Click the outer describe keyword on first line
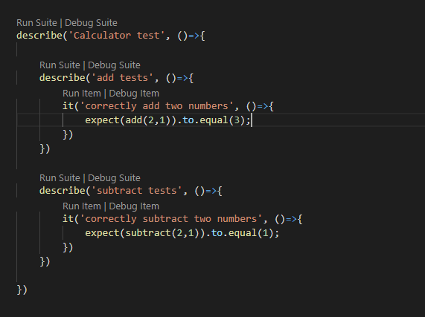The width and height of the screenshot is (425, 317). 39,36
